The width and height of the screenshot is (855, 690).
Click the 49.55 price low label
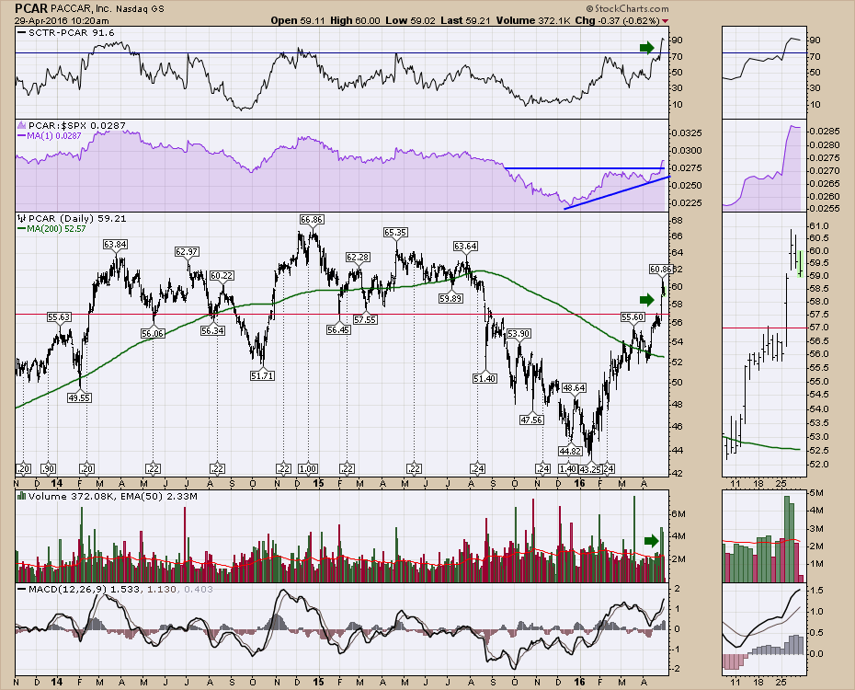pos(79,397)
